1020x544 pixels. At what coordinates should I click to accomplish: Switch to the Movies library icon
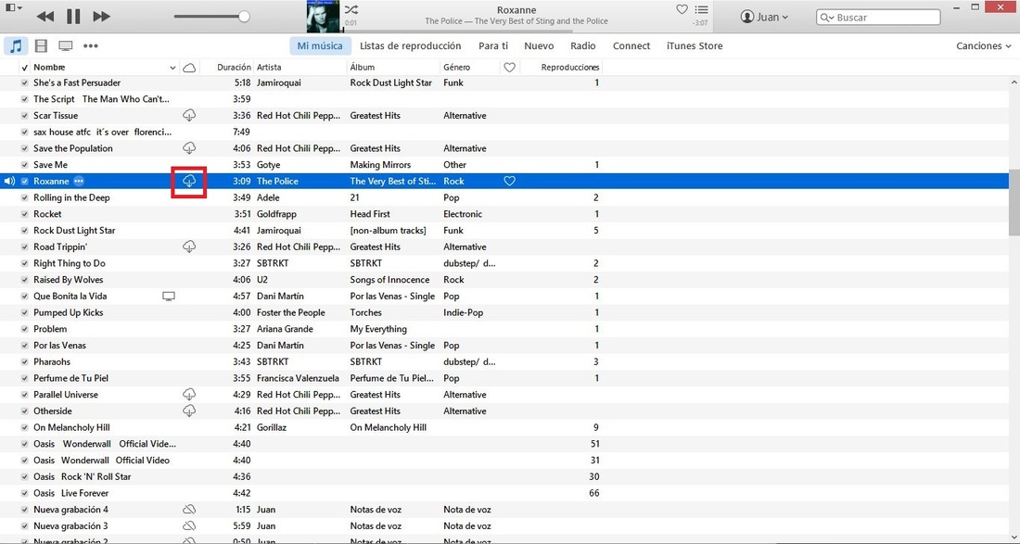(42, 45)
